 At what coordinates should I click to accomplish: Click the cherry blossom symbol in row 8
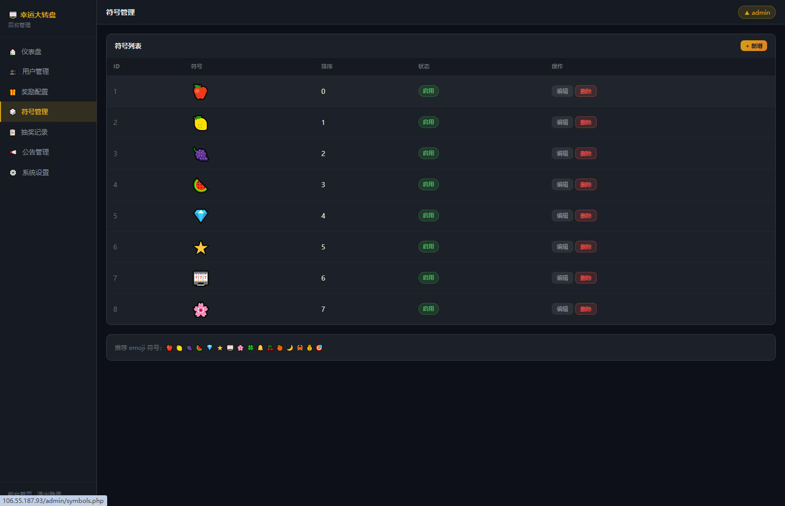point(201,310)
